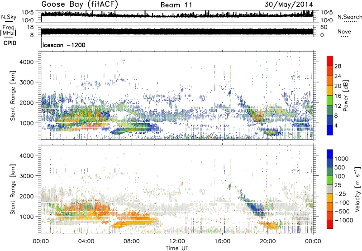The height and width of the screenshot is (251, 362).
Task: Click the frequency band panel
Action: click(x=177, y=31)
